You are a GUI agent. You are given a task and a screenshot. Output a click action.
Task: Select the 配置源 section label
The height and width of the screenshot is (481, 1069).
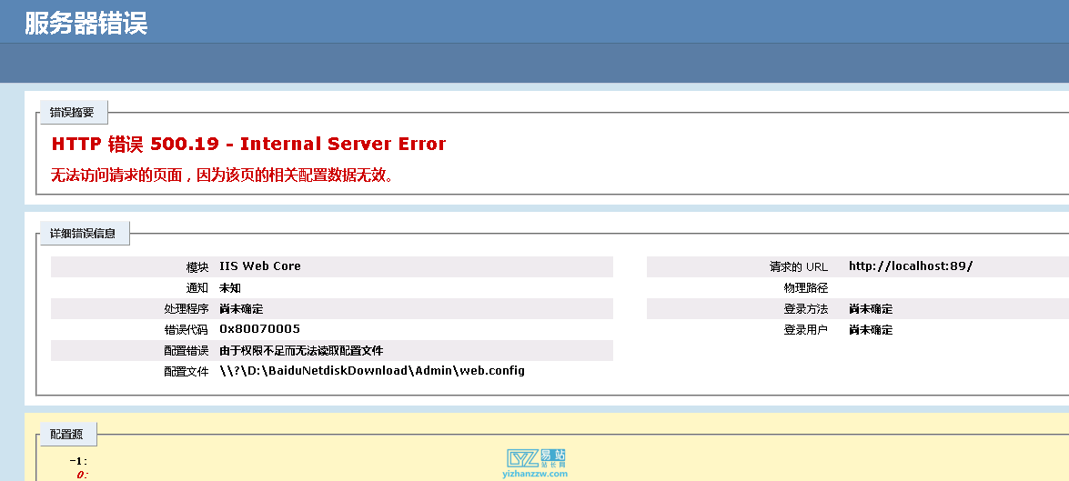tap(68, 434)
